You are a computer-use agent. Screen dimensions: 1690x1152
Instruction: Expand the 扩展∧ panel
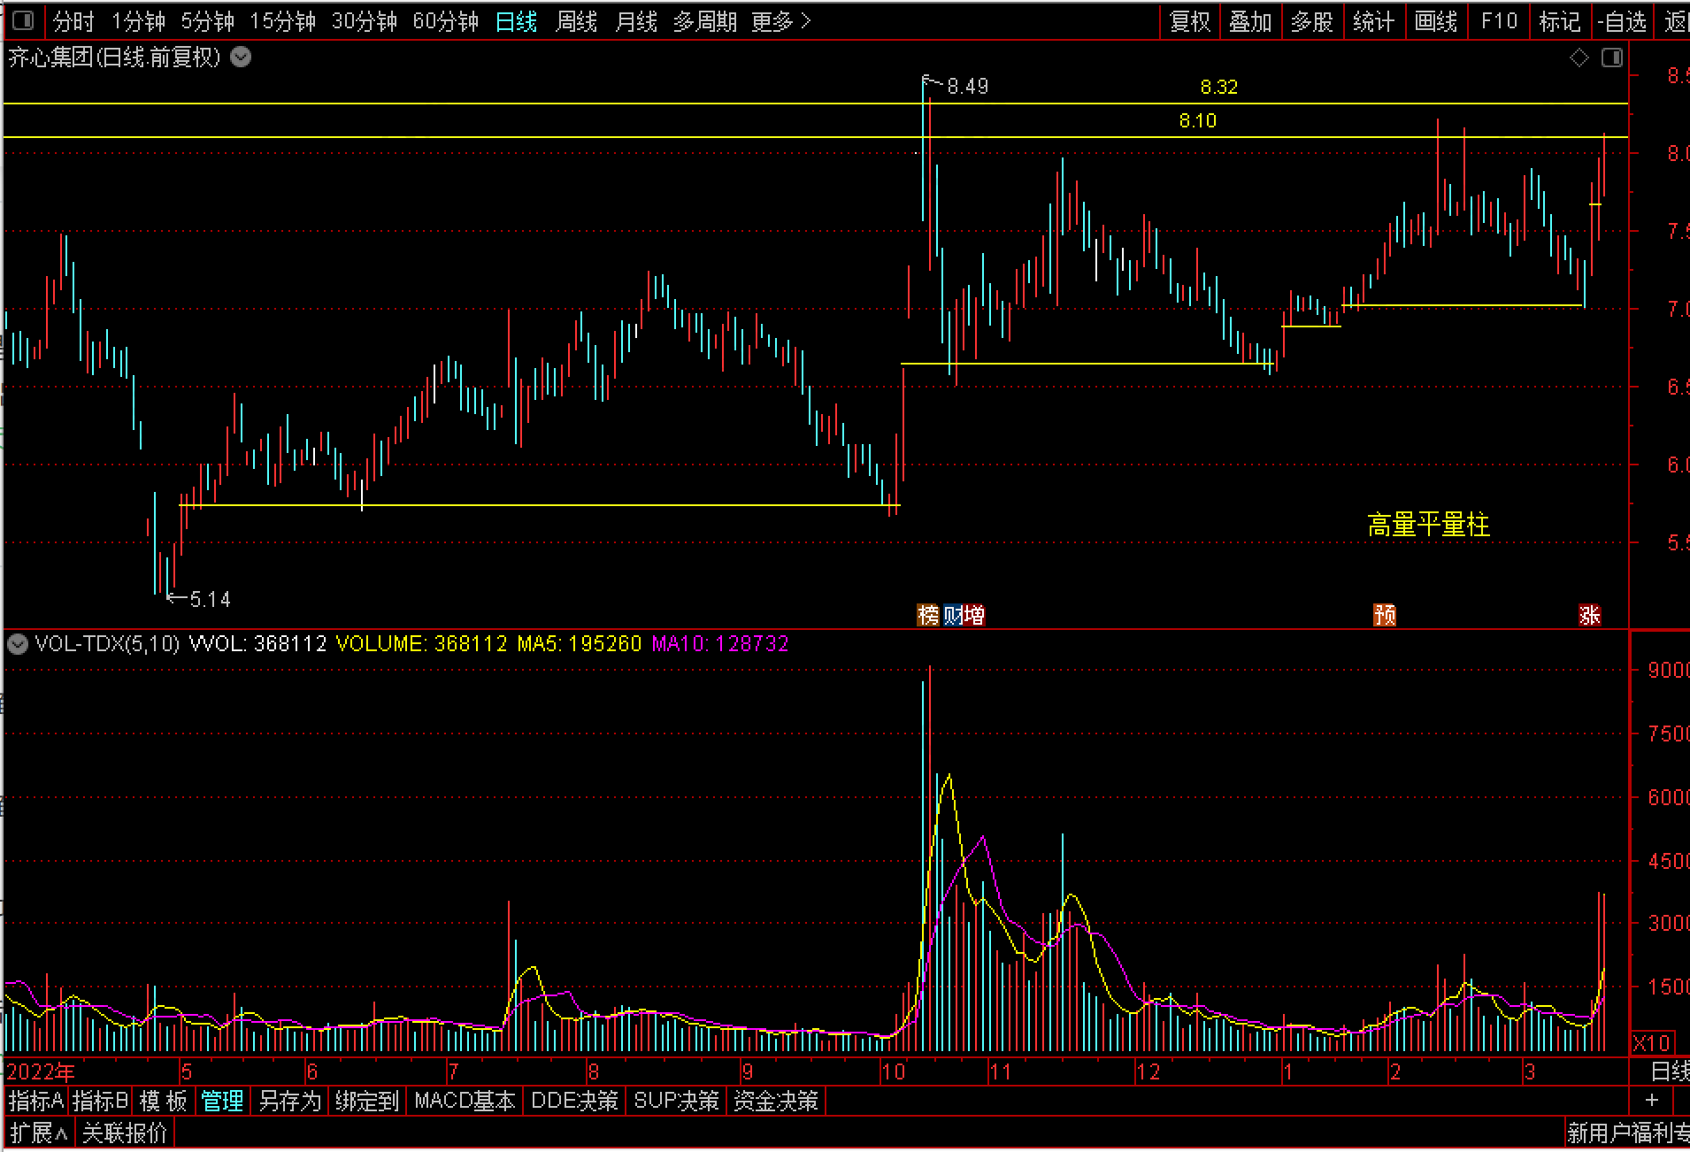coord(39,1133)
